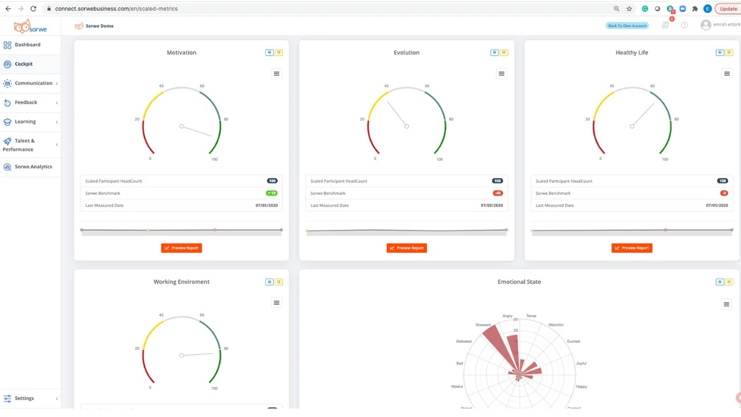Click the Healthy Life card info icon
741x417 pixels.
tap(720, 53)
